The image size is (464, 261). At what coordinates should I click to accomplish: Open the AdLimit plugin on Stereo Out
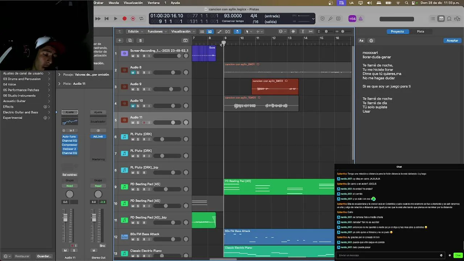[x=98, y=137]
